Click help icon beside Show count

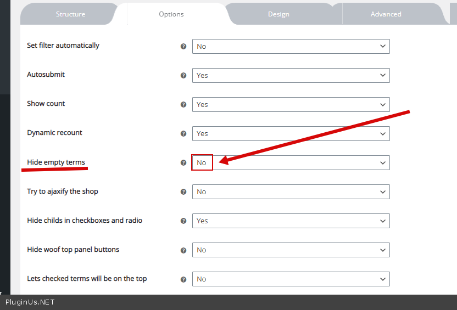pyautogui.click(x=183, y=105)
